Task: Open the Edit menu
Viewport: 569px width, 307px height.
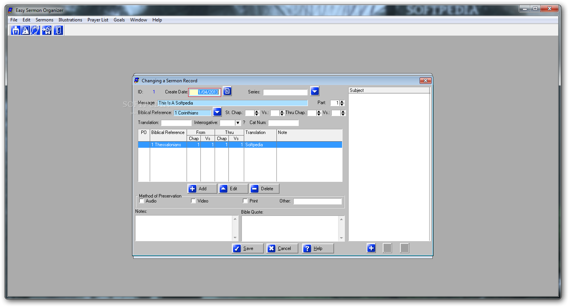Action: pos(26,20)
